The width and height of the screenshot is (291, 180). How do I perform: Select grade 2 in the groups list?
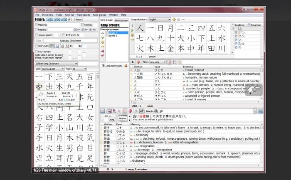pos(113,36)
